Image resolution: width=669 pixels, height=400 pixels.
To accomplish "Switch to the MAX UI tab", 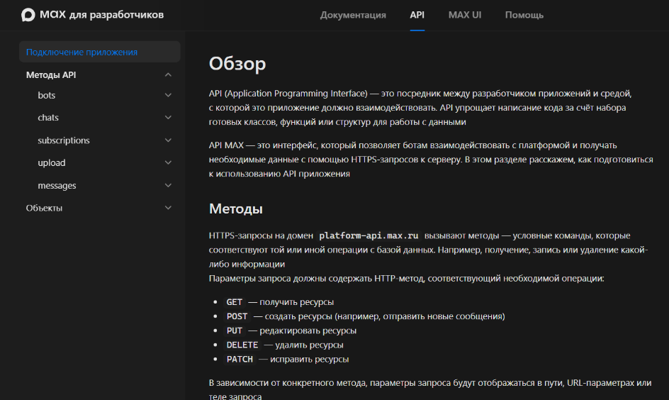I will [x=465, y=15].
